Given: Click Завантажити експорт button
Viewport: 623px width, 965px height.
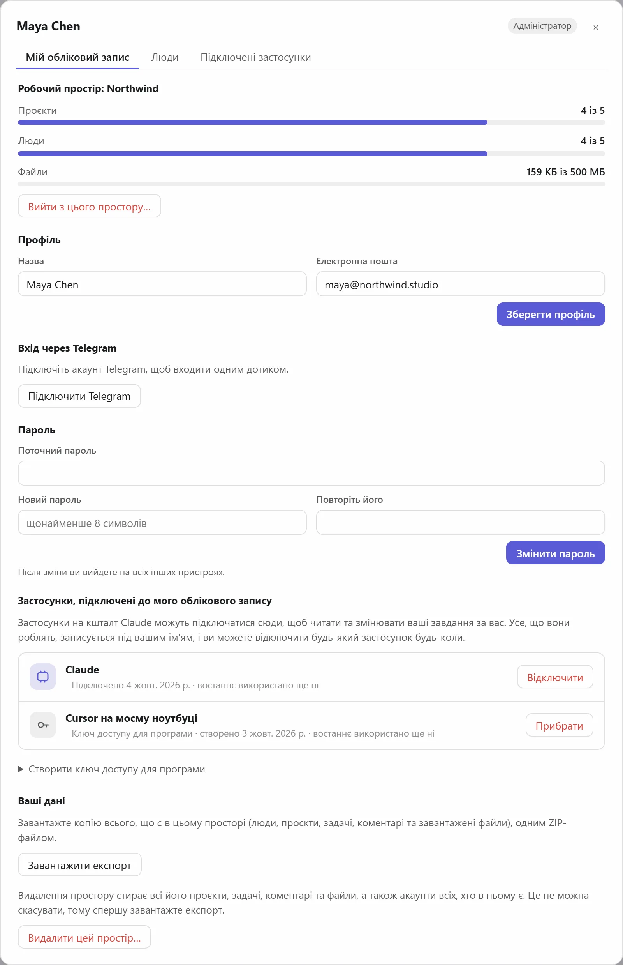Looking at the screenshot, I should (80, 865).
